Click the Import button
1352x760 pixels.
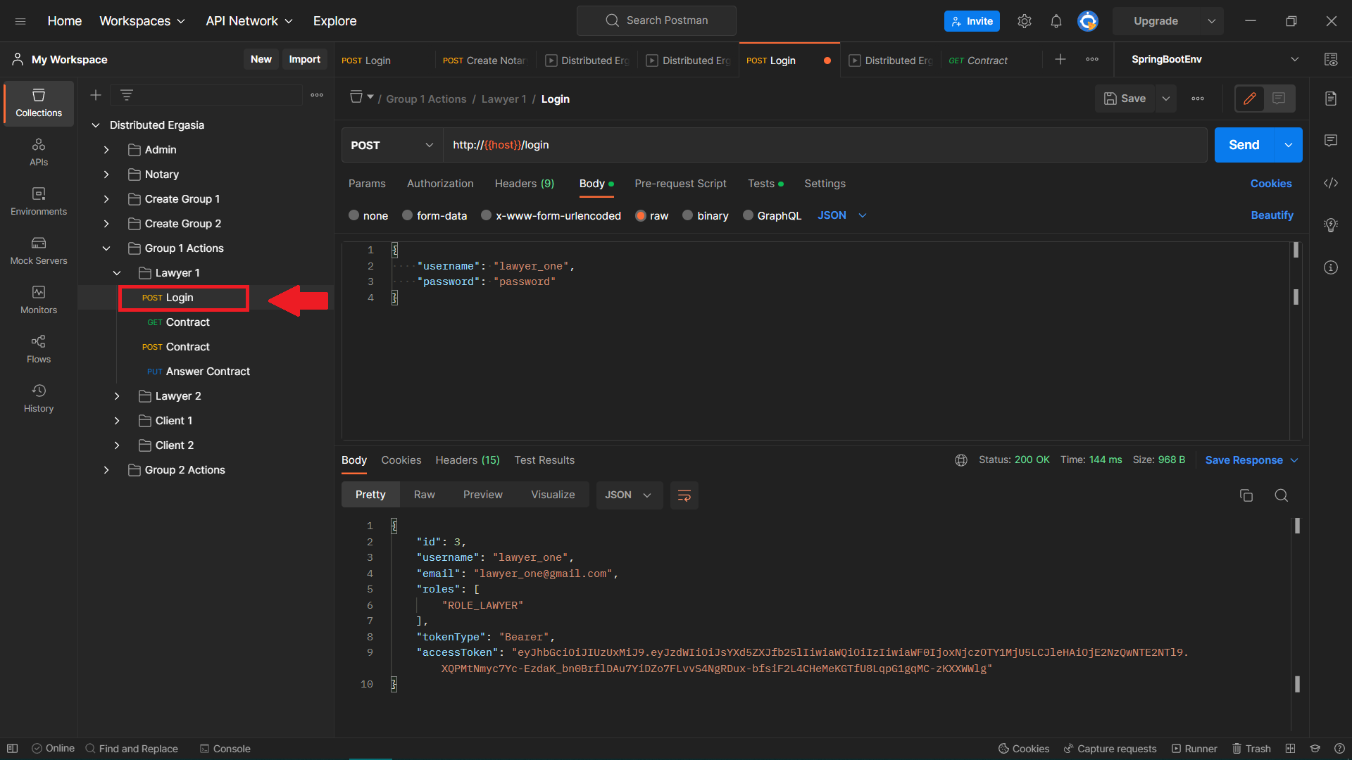304,60
